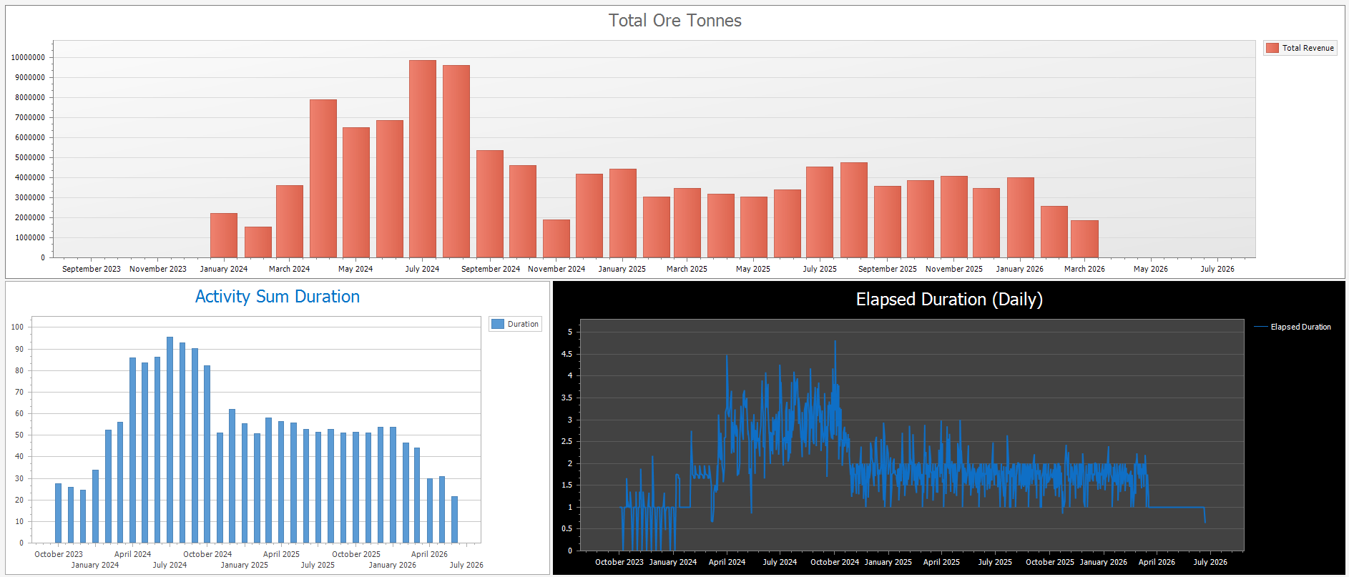1349x577 pixels.
Task: Click the January 2024 bar in Total Ore Tonnes
Action: click(224, 235)
